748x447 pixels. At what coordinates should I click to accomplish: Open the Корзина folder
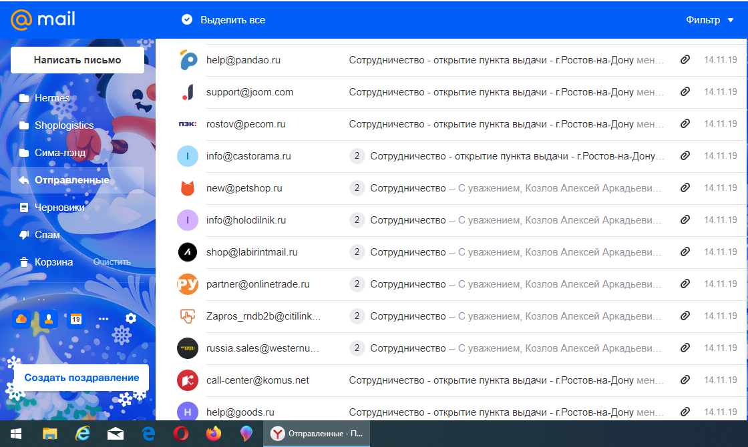pyautogui.click(x=53, y=262)
